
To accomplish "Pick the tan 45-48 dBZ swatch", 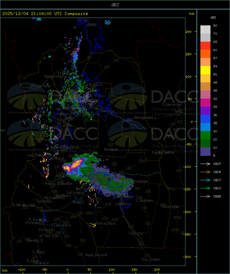I will pos(205,86).
